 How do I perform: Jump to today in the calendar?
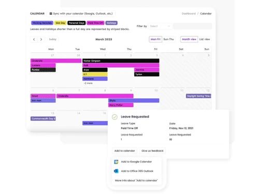53,39
